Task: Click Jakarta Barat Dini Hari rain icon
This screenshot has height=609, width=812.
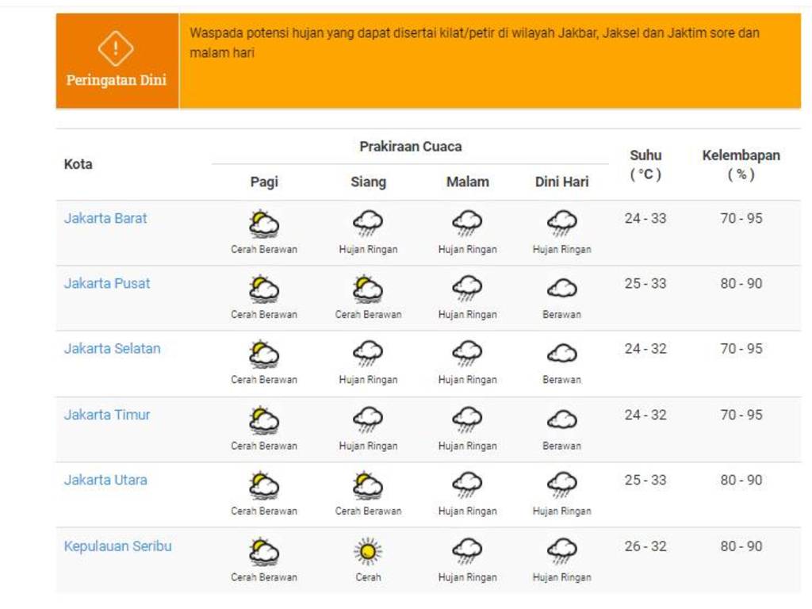Action: (561, 224)
